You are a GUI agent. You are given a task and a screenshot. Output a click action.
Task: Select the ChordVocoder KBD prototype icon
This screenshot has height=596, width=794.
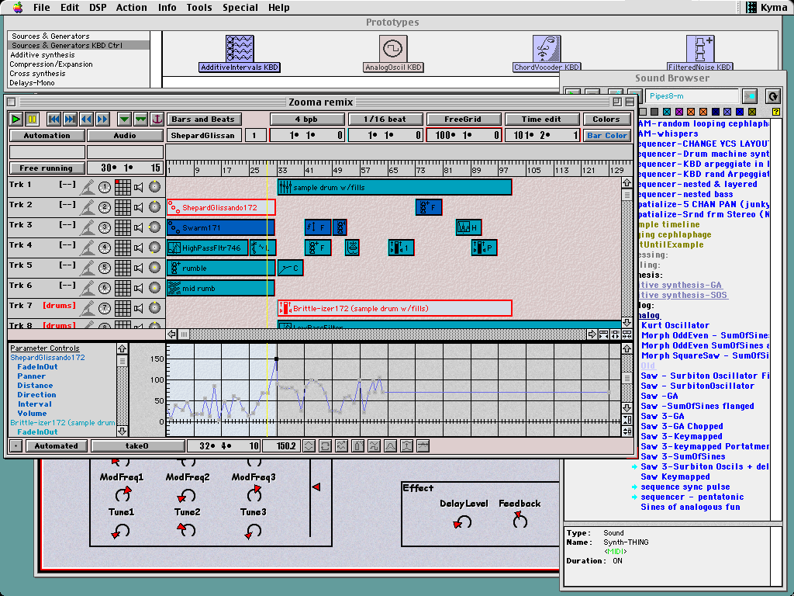pyautogui.click(x=547, y=54)
